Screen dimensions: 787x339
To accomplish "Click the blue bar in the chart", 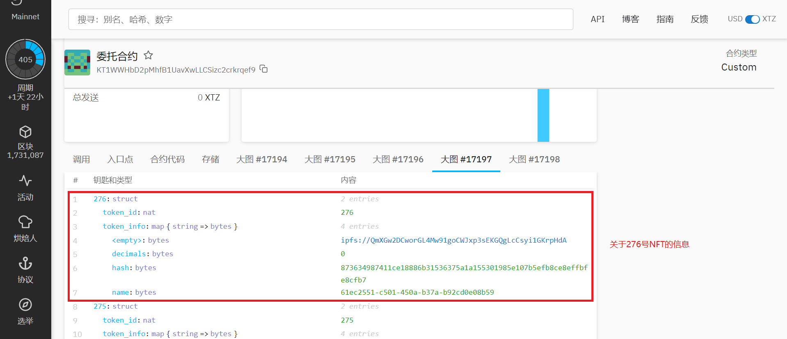I will coord(543,115).
